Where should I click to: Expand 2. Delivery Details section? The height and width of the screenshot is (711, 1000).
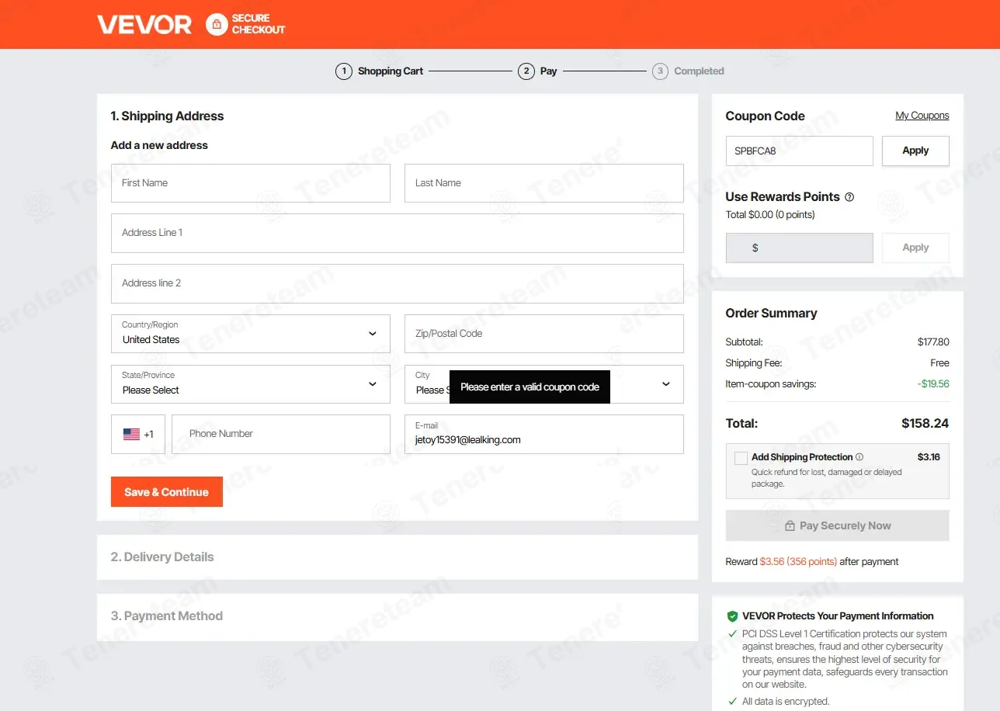[x=398, y=557]
